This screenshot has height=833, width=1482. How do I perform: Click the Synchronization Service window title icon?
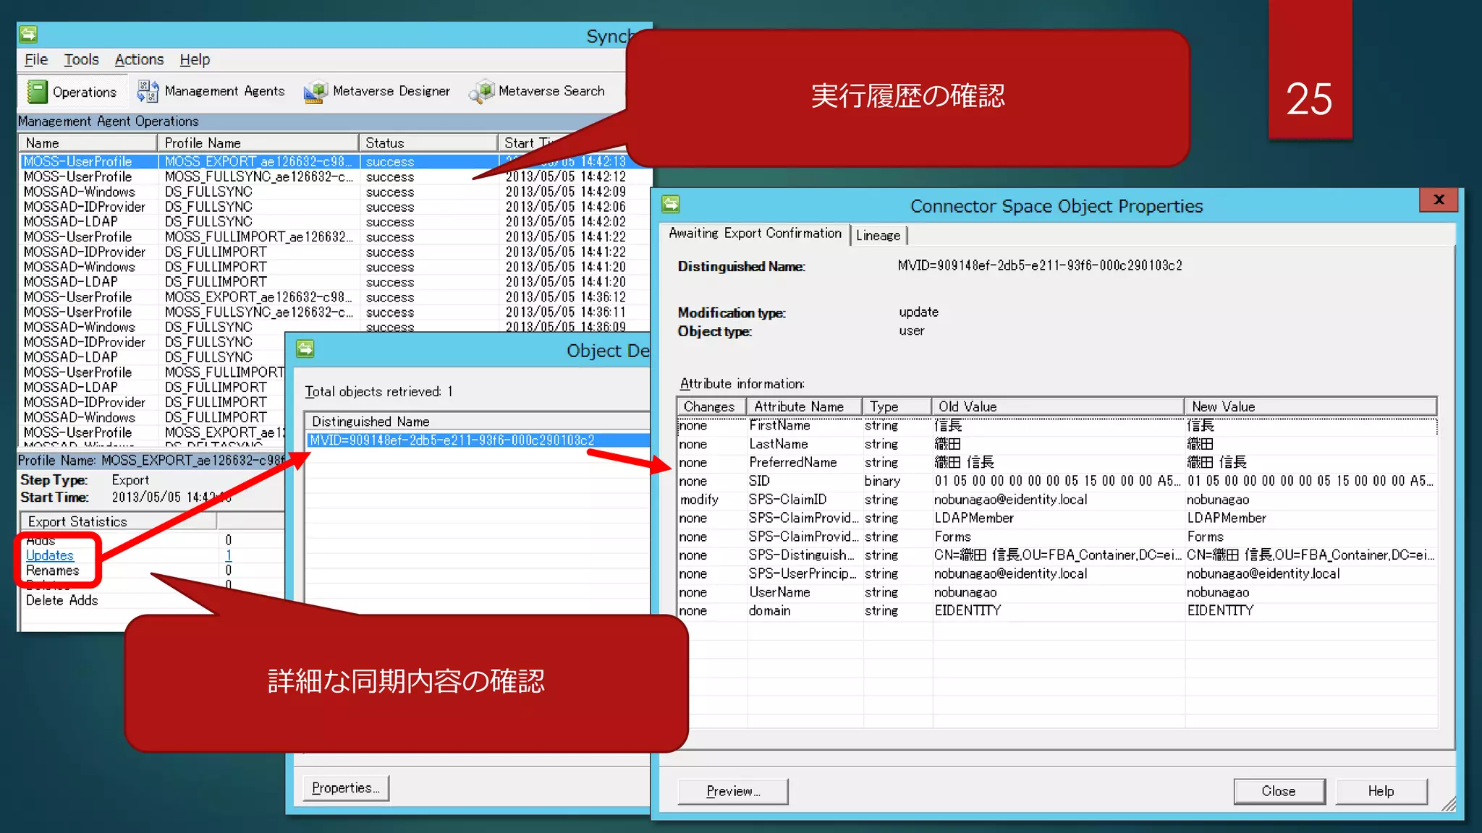pyautogui.click(x=28, y=34)
